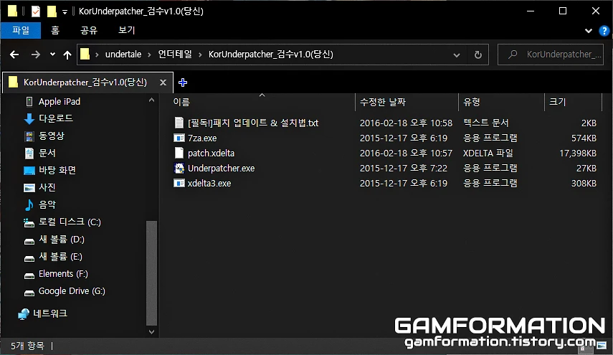
Task: Click the XDELTA 파일 type cell
Action: point(488,153)
